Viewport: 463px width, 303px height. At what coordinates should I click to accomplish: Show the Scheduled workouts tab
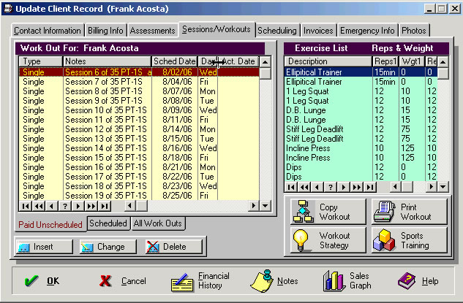coord(108,223)
